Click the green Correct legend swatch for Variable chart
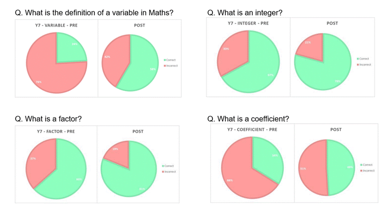This screenshot has height=208, width=386. click(x=165, y=60)
